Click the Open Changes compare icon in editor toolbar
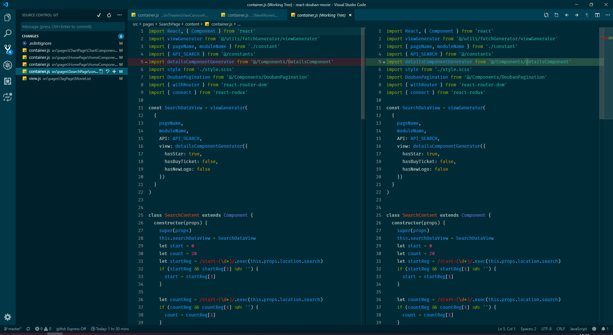Image resolution: width=613 pixels, height=335 pixels. click(546, 15)
